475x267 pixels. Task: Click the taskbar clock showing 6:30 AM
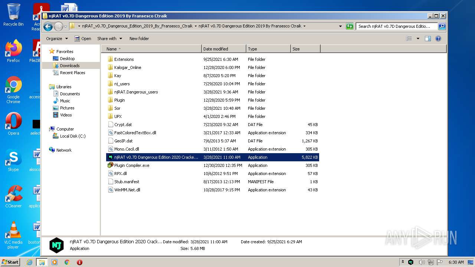click(456, 262)
